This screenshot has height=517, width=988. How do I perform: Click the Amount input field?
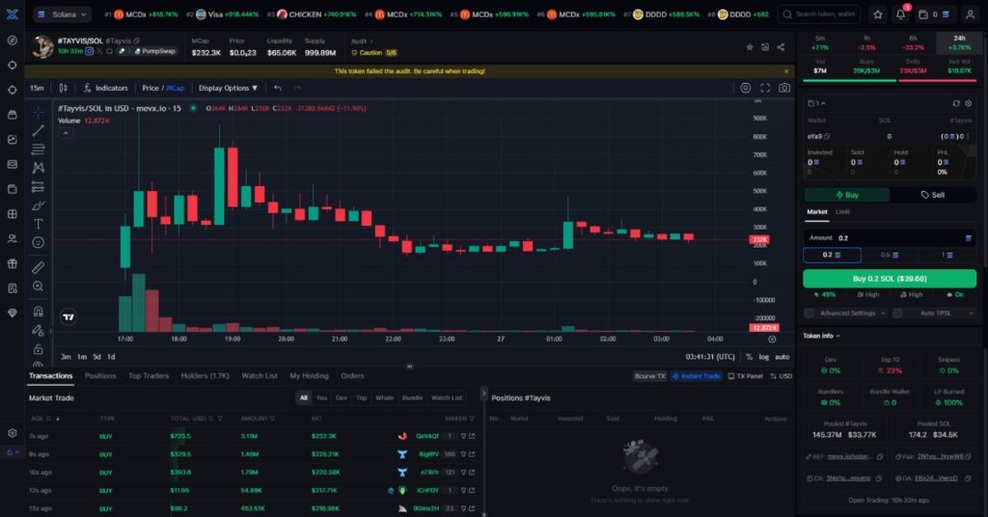[x=890, y=238]
